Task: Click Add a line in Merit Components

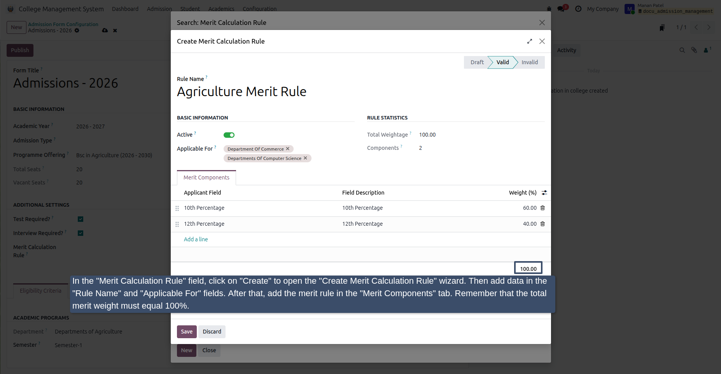Action: pyautogui.click(x=196, y=239)
